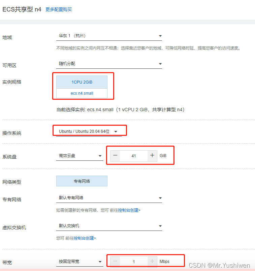Open the 地域 region dropdown

click(109, 36)
